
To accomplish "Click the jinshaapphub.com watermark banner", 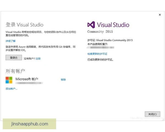I will 30,124.
